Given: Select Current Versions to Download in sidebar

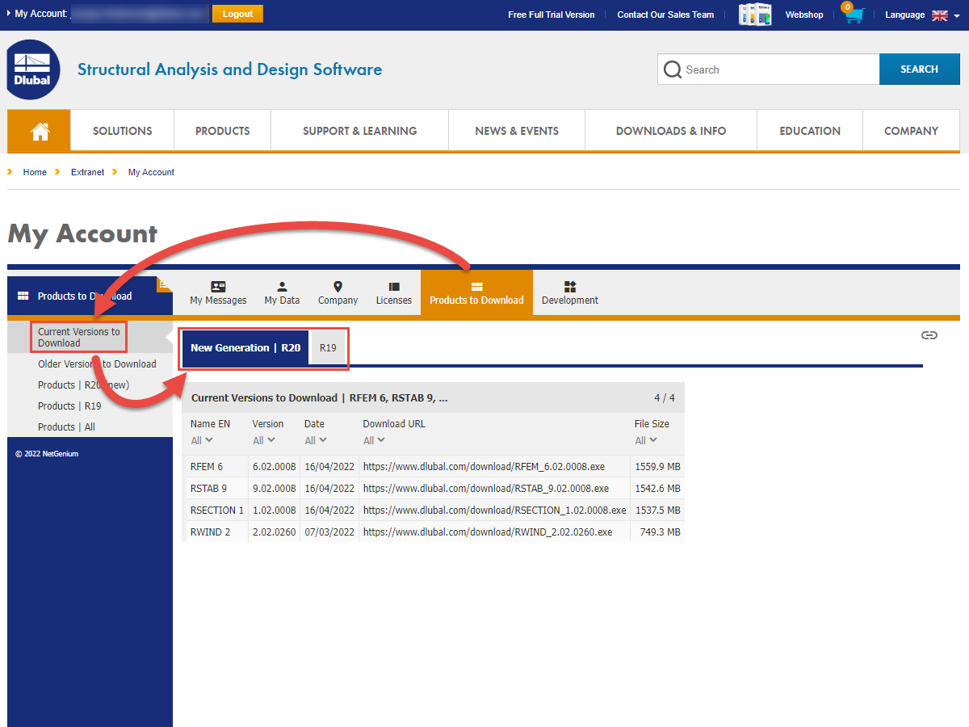Looking at the screenshot, I should [78, 337].
